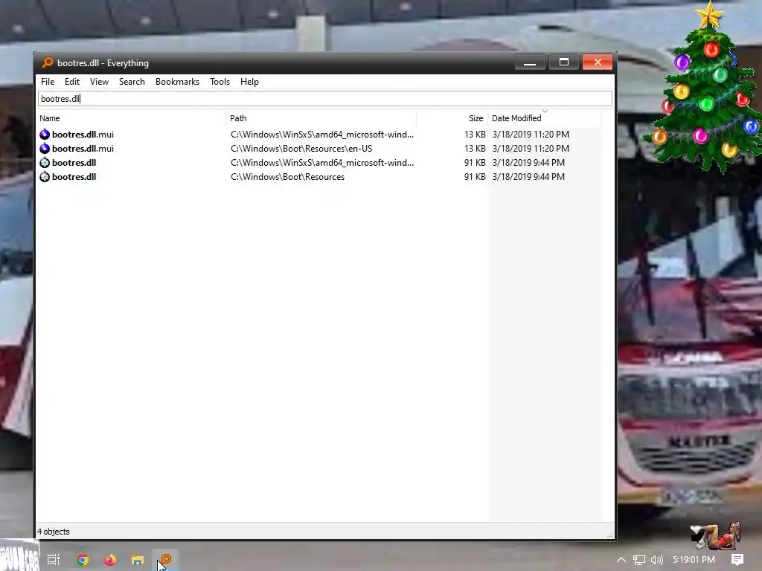The height and width of the screenshot is (571, 762).
Task: Click the Everything taskbar icon
Action: (166, 560)
